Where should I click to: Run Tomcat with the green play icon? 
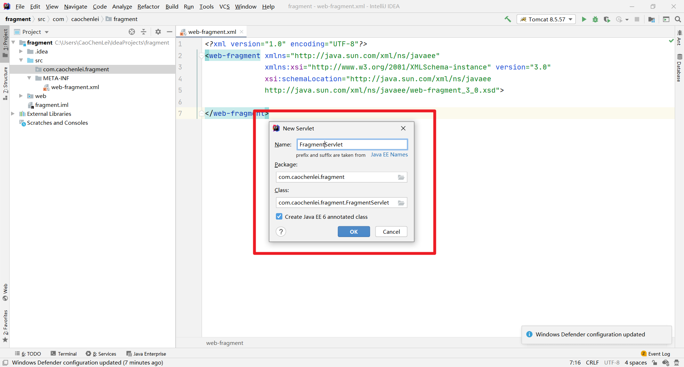pos(584,19)
